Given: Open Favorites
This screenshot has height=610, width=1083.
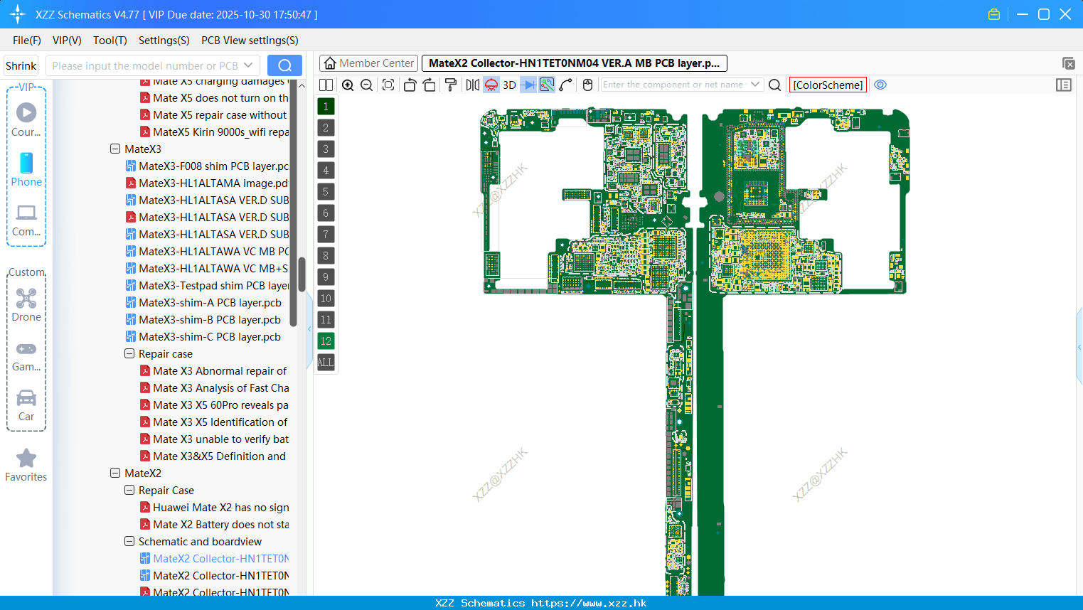Looking at the screenshot, I should pos(26,466).
